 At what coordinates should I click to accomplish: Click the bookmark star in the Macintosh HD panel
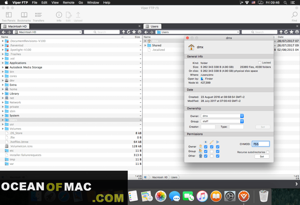tap(134, 32)
